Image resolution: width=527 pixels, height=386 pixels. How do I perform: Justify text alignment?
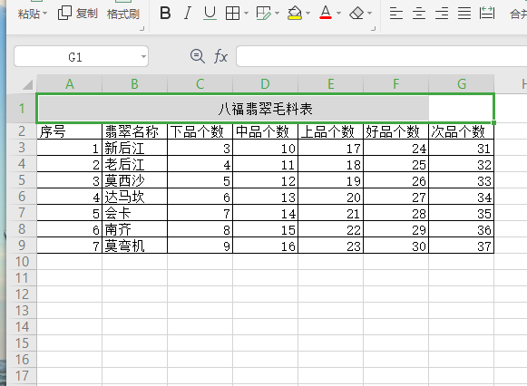pos(464,14)
